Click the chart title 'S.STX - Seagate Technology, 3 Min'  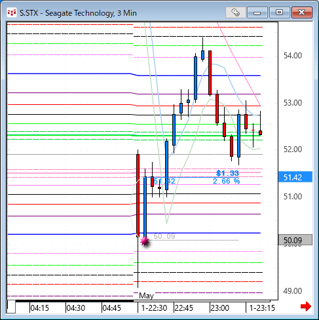tap(78, 13)
